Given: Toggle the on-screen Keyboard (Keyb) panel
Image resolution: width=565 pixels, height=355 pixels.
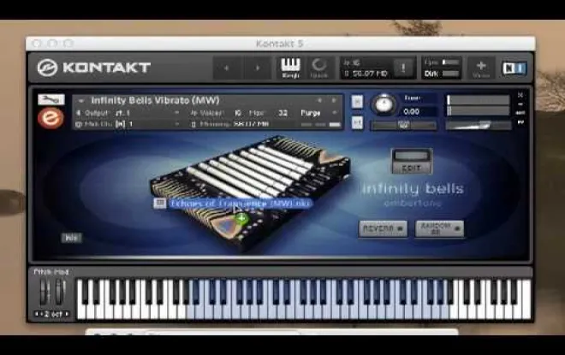Looking at the screenshot, I should [x=290, y=68].
